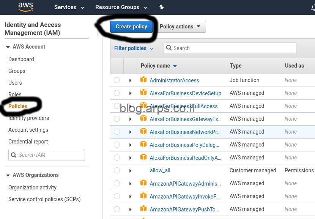Screen dimensions: 315x219
Task: Select the AmazonAPIGatewayAdminis... radio button
Action: (117, 183)
